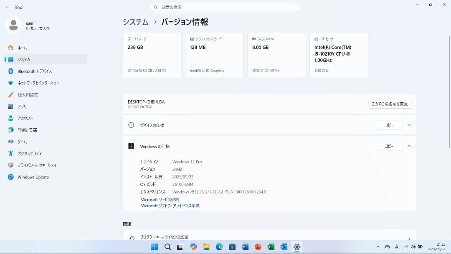Click このPCの名前を変更 button
451x254 pixels.
(x=389, y=104)
